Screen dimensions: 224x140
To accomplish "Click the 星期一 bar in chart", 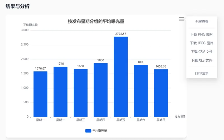I will click(40, 94).
